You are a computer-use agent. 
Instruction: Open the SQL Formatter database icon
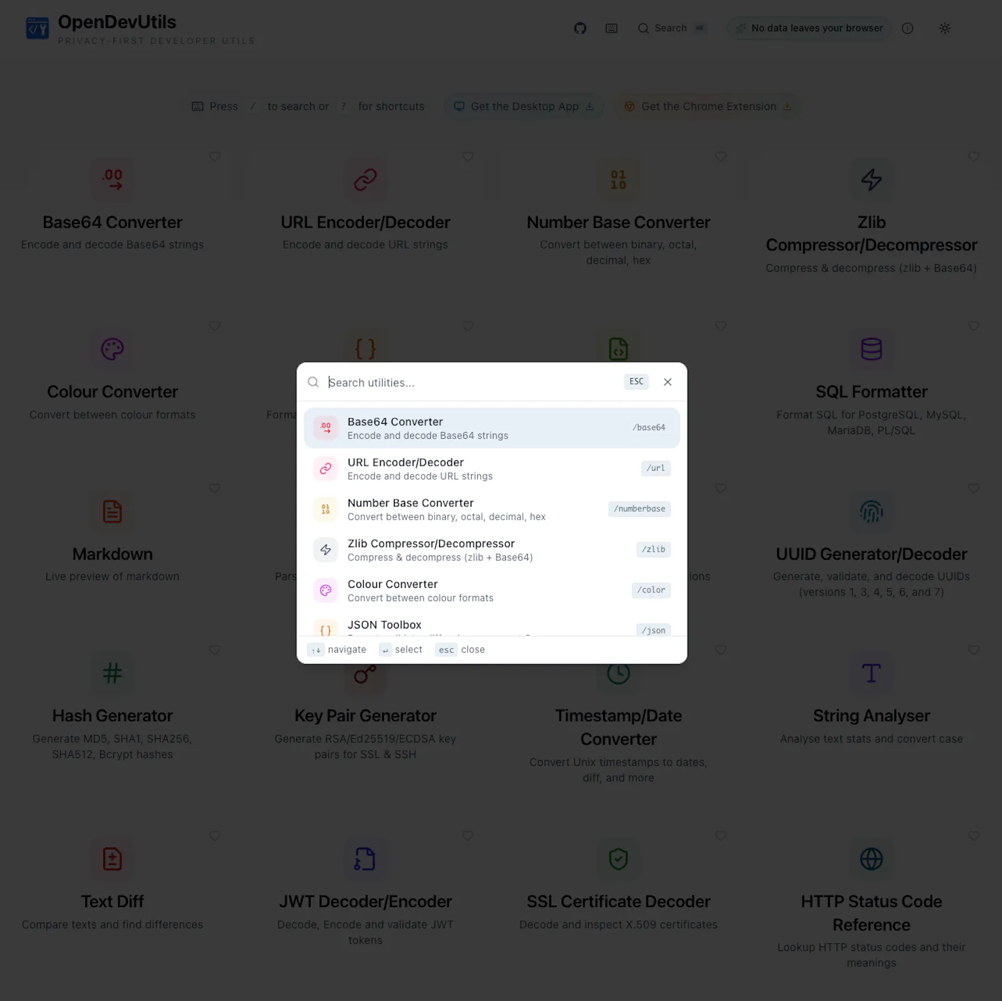click(x=872, y=349)
